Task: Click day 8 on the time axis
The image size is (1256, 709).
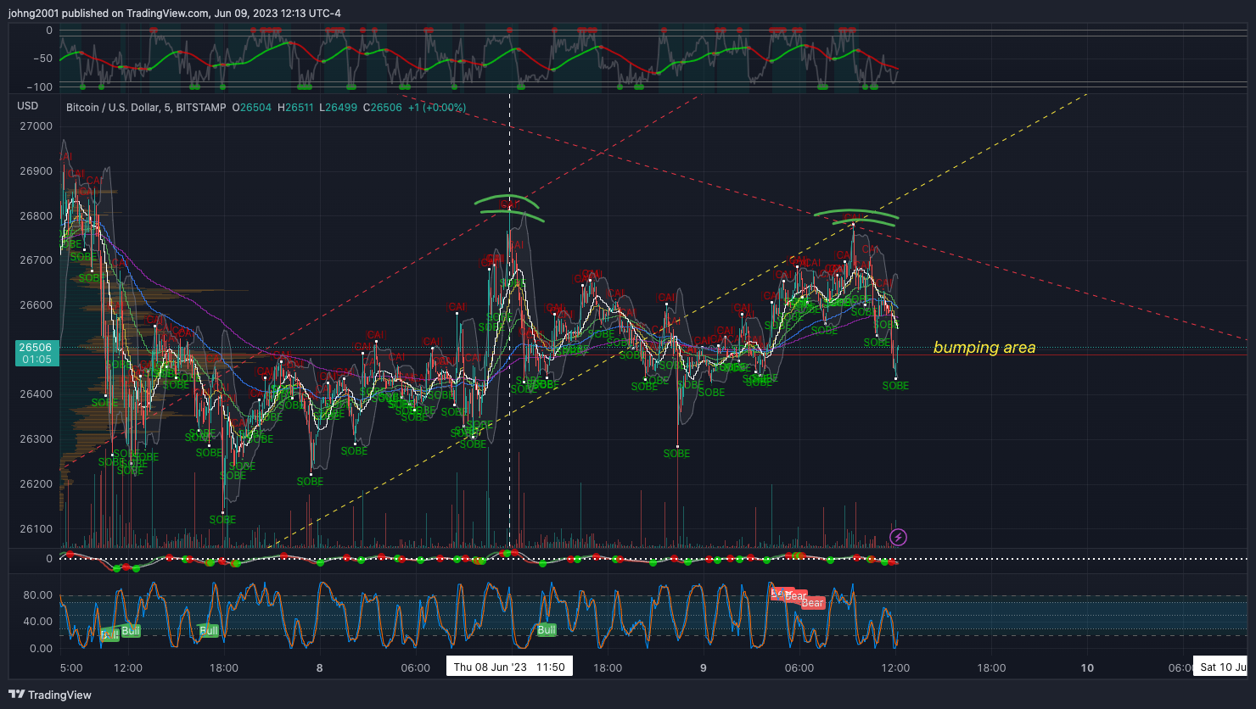Action: click(319, 667)
